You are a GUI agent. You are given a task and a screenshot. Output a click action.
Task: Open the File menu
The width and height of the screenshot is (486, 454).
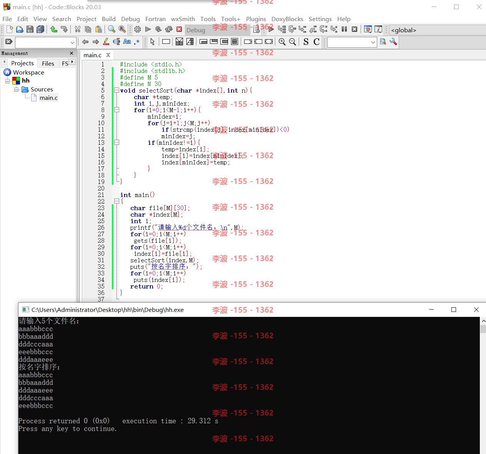[7, 19]
